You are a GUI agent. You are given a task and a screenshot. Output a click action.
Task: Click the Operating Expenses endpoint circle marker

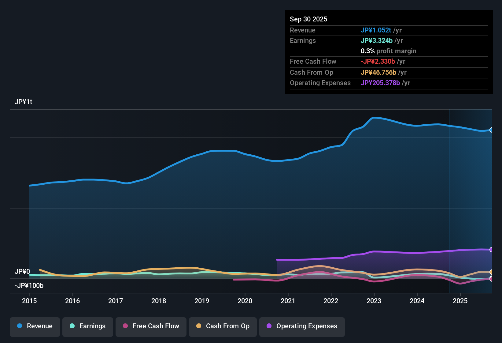492,249
